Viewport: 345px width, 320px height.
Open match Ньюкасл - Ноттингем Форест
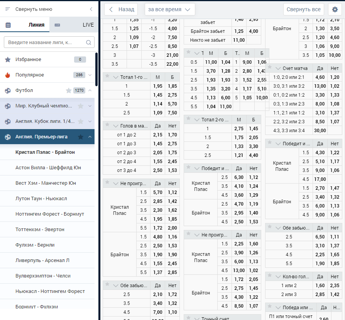[47, 291]
